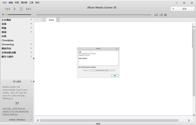Close the 导入媒体 panel

tap(31, 82)
